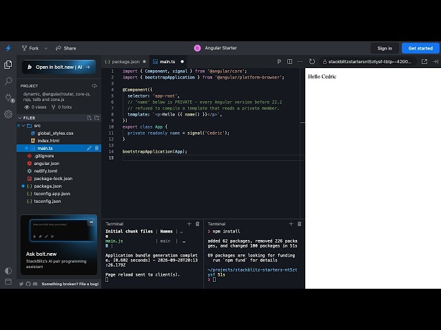
Task: Toggle the color theme half-circle icon
Action: [8, 270]
